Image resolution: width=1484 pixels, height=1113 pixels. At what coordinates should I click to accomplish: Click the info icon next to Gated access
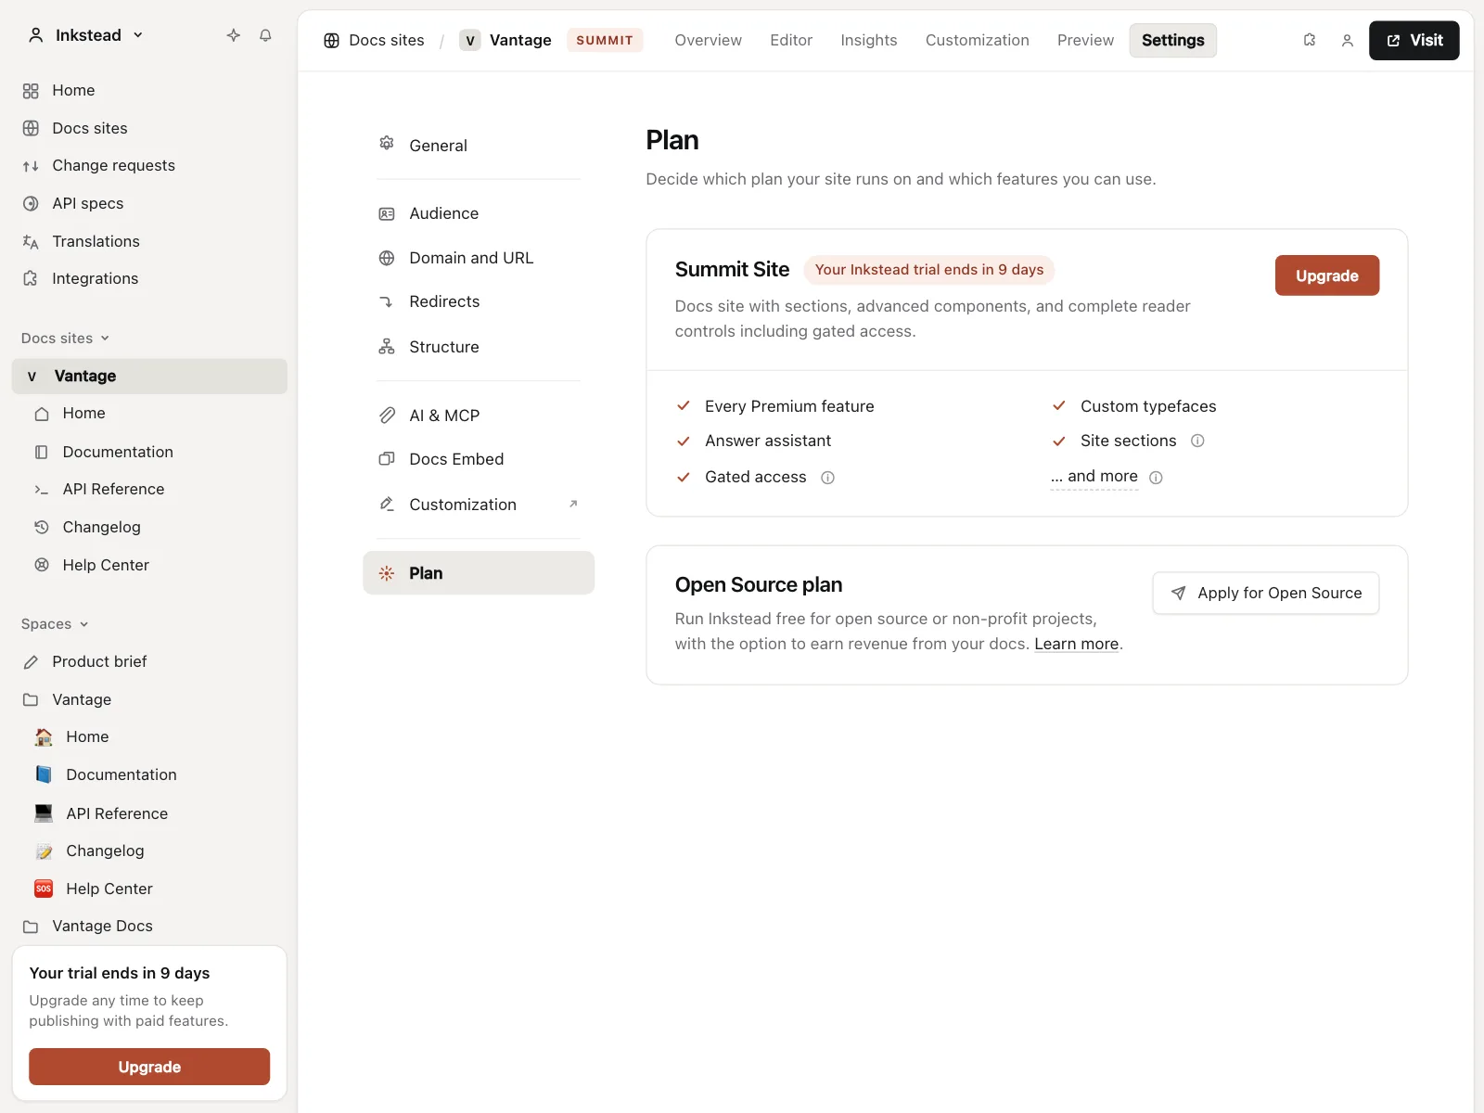tap(827, 478)
